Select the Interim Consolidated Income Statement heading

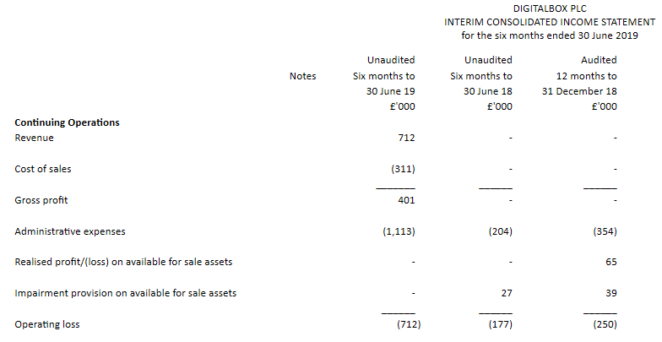[x=550, y=22]
